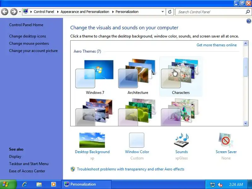This screenshot has height=189, width=252.
Task: Click the search magnifier icon
Action: 248,12
